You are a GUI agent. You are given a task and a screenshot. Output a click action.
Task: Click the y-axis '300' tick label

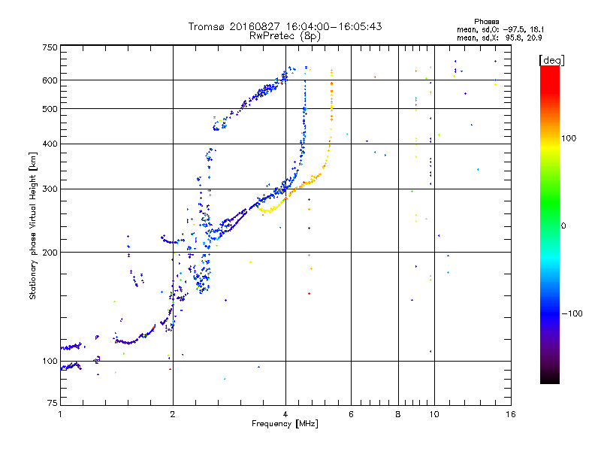[50, 189]
